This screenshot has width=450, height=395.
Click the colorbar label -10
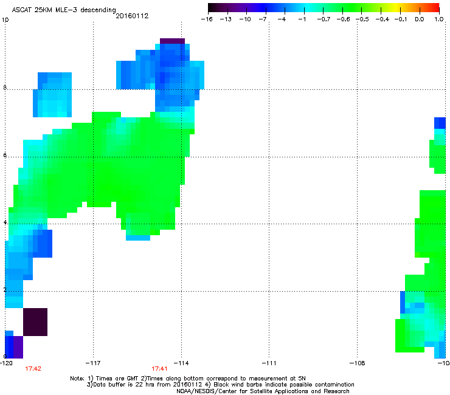245,19
